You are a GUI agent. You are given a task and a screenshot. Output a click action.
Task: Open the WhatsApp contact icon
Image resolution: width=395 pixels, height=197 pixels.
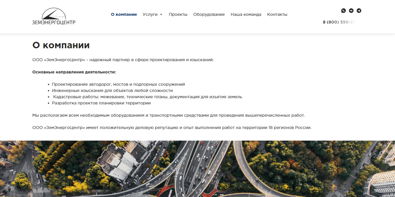point(343,11)
